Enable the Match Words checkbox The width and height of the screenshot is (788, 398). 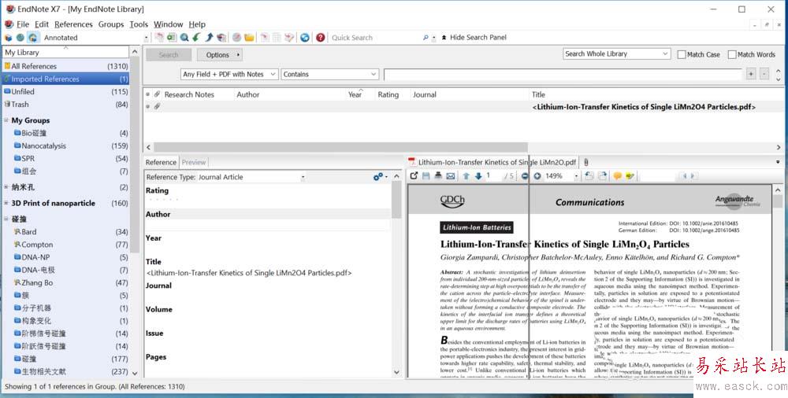tap(732, 54)
